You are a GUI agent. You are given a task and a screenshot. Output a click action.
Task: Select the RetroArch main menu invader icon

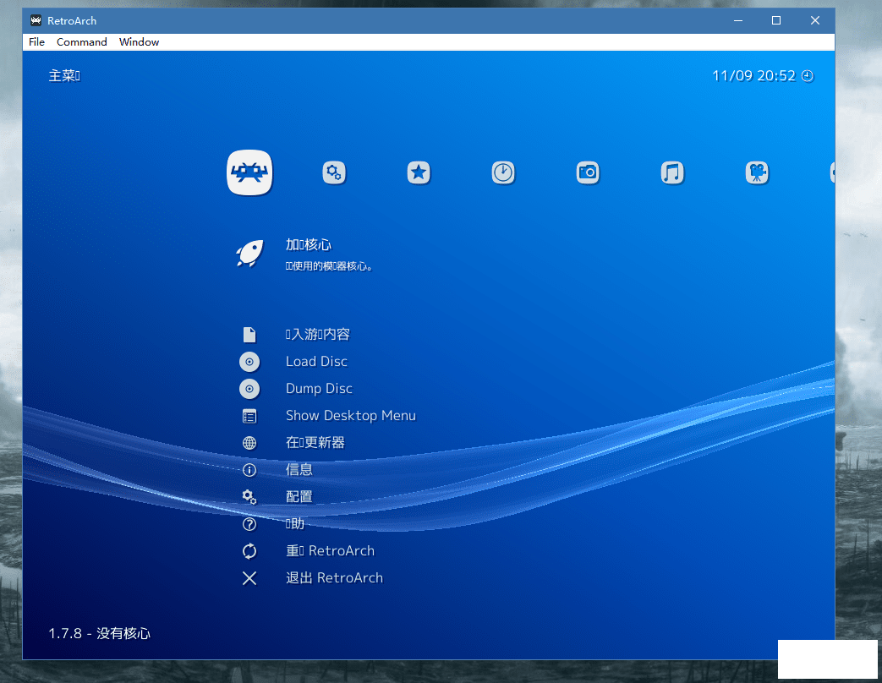click(249, 172)
